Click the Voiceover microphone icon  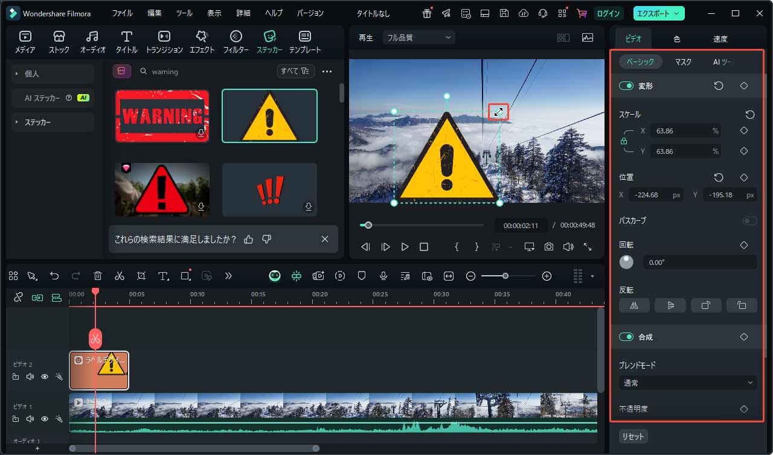tap(383, 276)
